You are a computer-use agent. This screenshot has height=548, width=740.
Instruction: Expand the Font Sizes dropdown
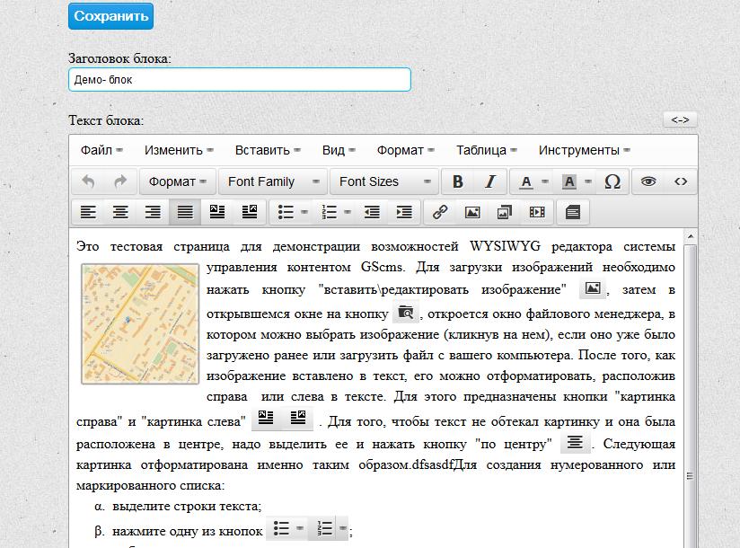pyautogui.click(x=384, y=181)
